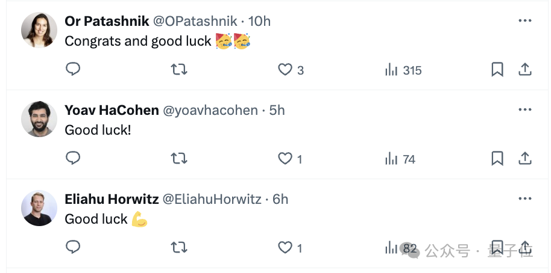Open Or Patashnik's profile via display name
This screenshot has width=551, height=273.
106,21
